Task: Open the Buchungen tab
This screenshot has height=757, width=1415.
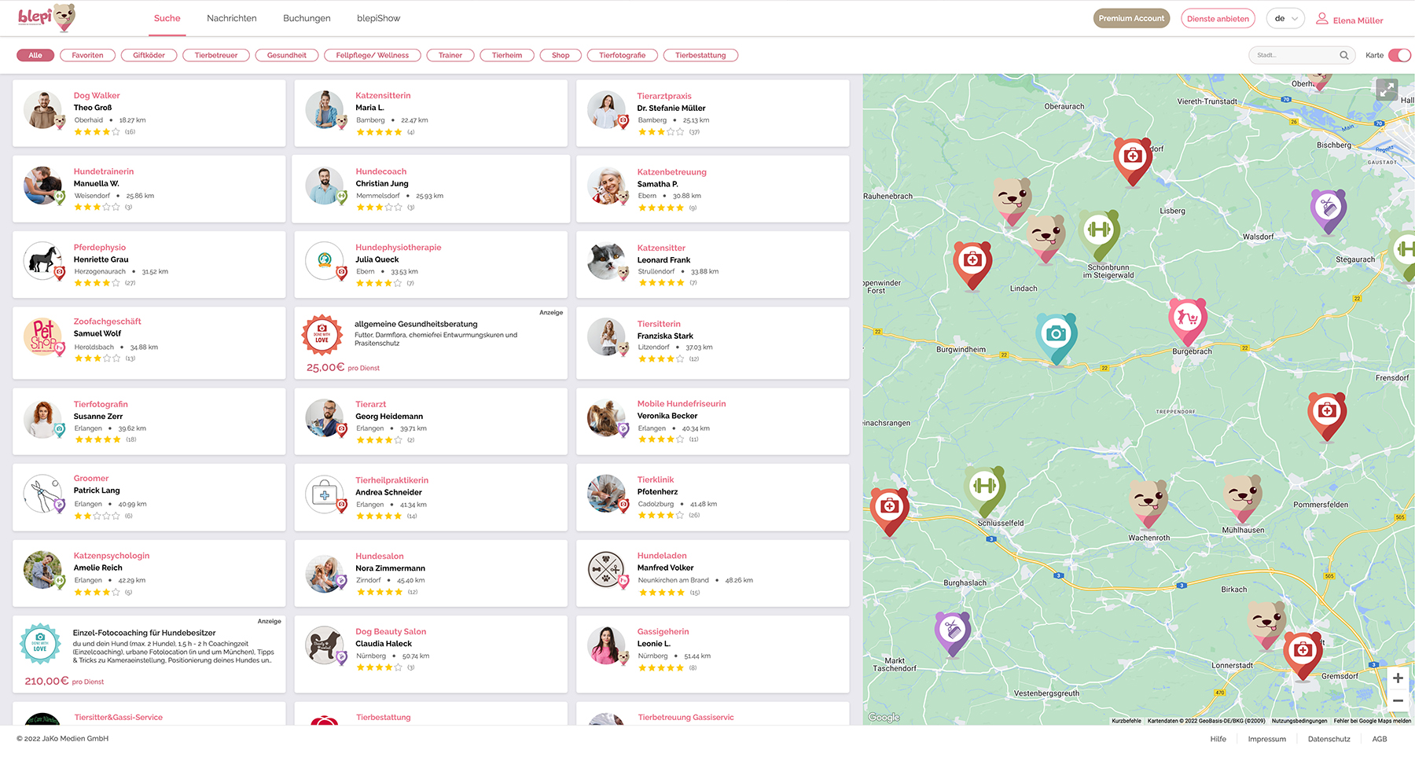Action: click(x=307, y=18)
